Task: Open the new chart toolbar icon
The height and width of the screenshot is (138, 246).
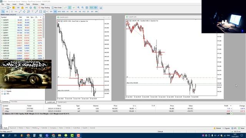Action: 3,8
